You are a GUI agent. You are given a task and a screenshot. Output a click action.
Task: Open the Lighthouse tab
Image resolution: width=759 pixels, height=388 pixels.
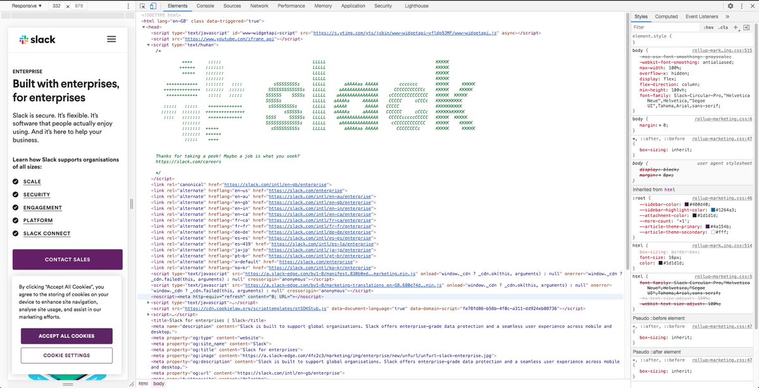416,6
